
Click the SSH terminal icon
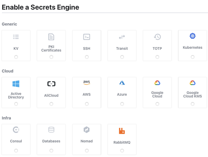[x=87, y=37]
